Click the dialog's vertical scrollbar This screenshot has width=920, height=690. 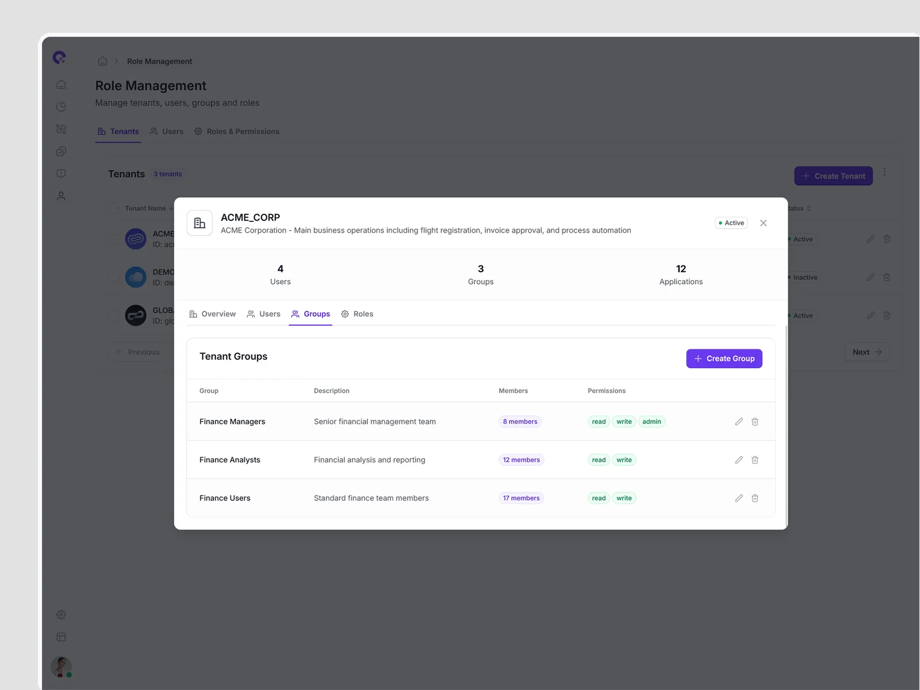pos(786,425)
